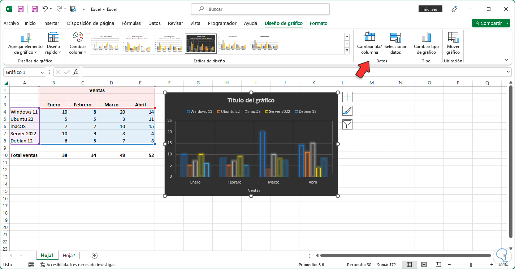Open the Disposición de página tab
Viewport: 515px width, 269px height.
coord(91,23)
